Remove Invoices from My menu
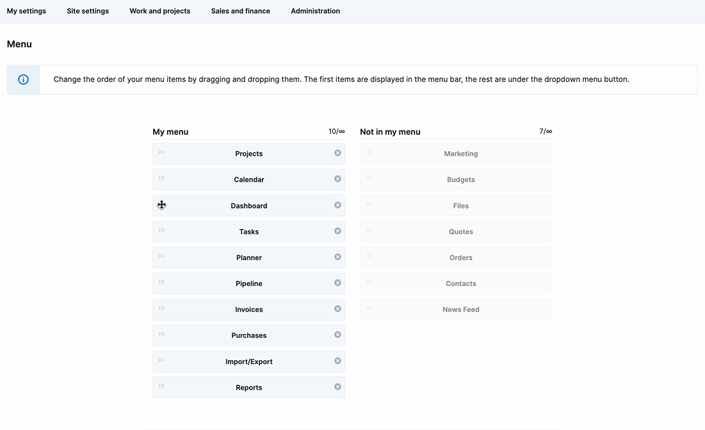Viewport: 705px width, 430px height. 337,308
